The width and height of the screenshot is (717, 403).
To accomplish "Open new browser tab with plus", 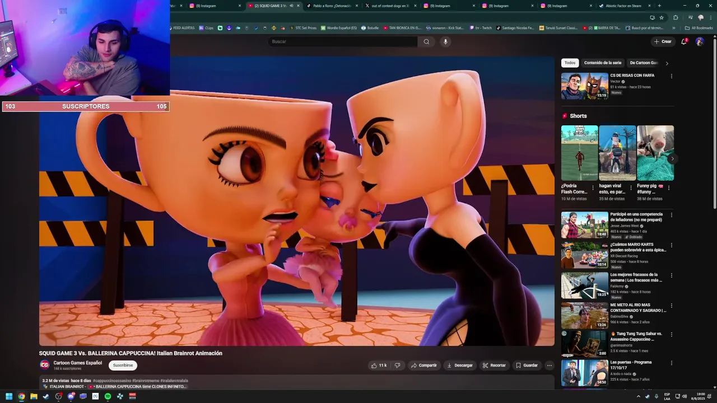I will pos(659,6).
